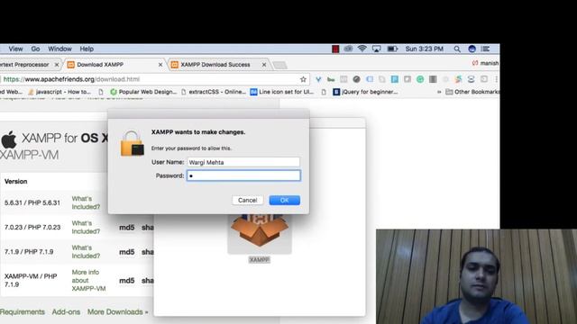Open 'Line icon set for UI...' bookmark

click(282, 92)
